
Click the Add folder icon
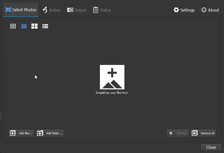(x=40, y=133)
